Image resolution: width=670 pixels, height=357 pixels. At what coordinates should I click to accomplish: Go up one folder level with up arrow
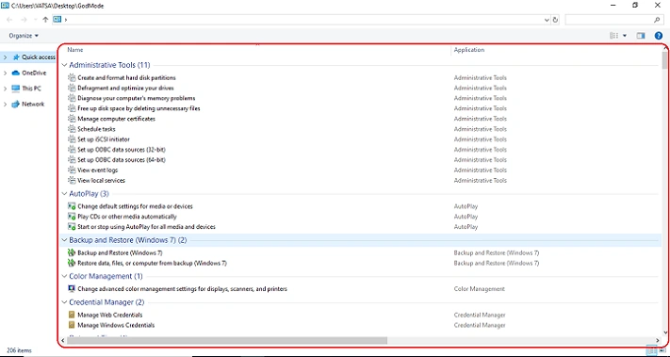(45, 20)
